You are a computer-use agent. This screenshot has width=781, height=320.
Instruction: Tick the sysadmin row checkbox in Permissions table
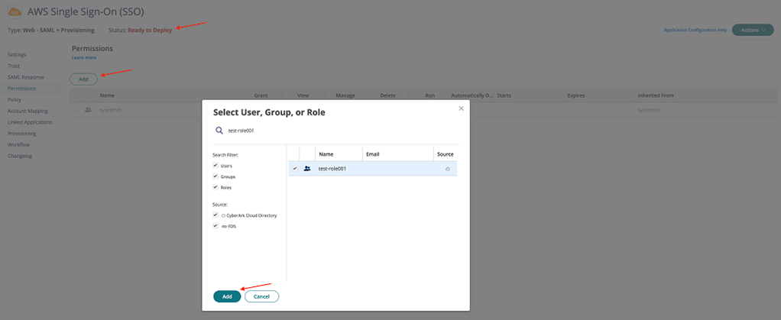point(76,109)
